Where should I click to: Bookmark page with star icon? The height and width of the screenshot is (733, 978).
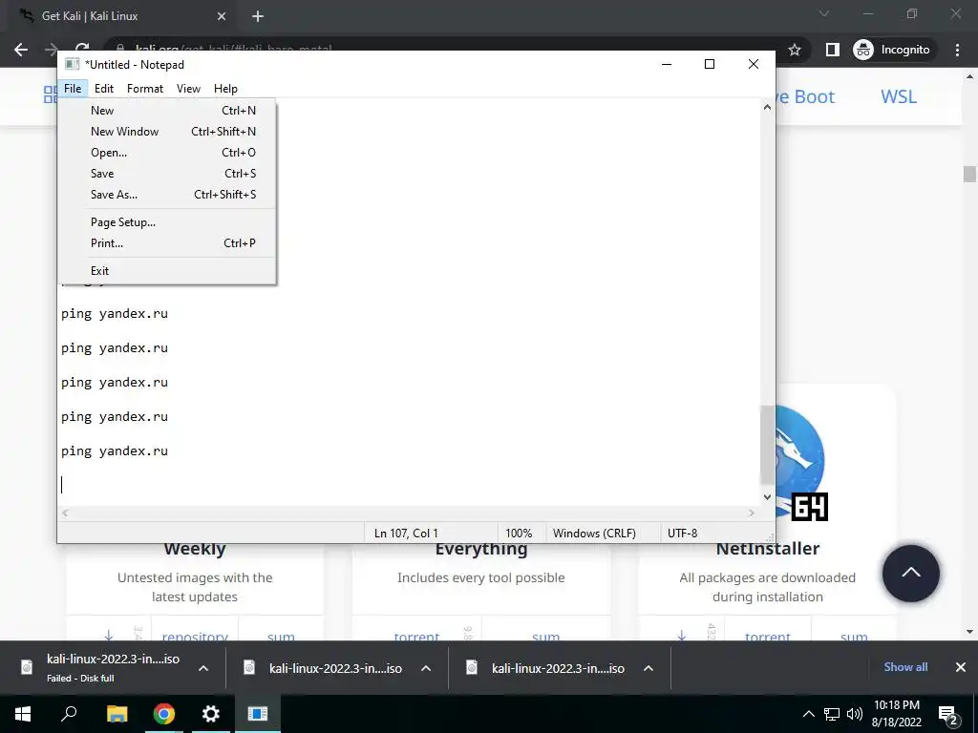pos(794,50)
